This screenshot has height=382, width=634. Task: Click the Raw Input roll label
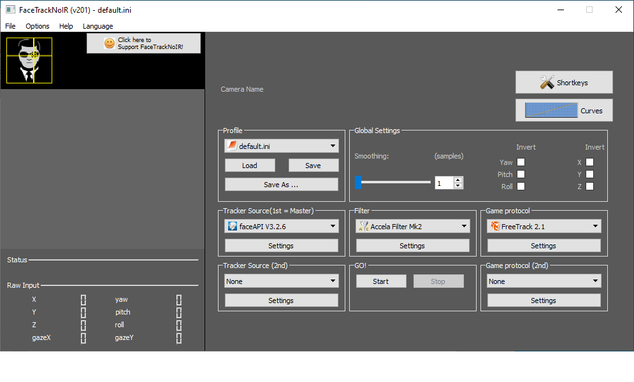tap(119, 325)
